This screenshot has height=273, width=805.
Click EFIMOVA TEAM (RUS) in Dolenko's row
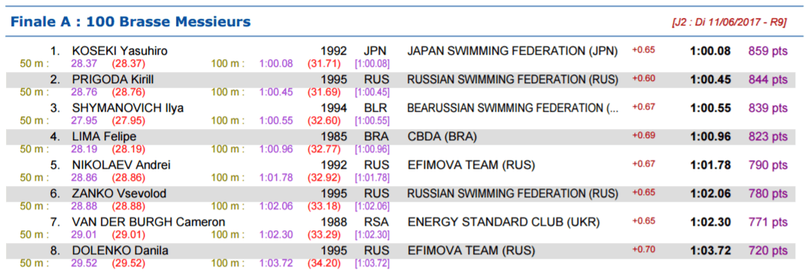click(471, 251)
